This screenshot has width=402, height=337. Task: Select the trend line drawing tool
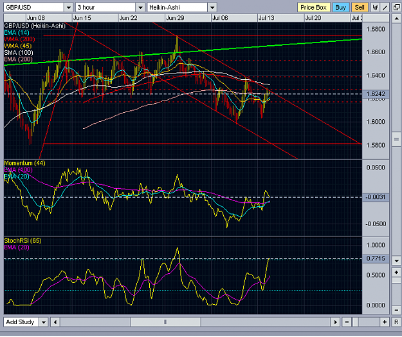point(385,7)
